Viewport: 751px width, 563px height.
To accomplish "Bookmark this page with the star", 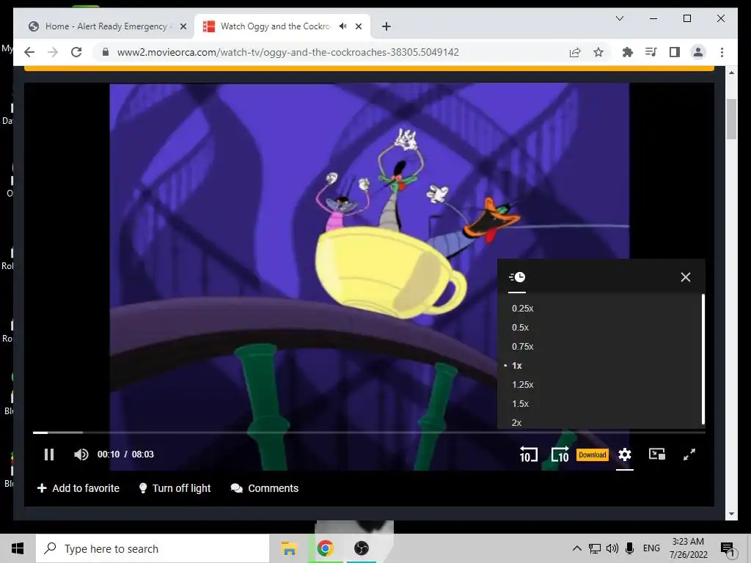I will click(x=598, y=52).
